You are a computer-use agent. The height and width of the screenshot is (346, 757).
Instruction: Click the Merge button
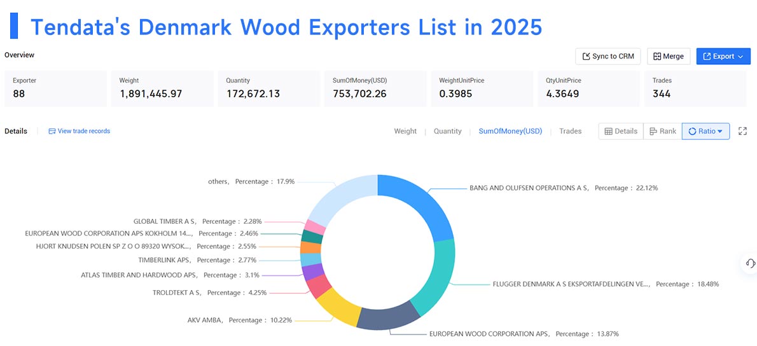(669, 57)
